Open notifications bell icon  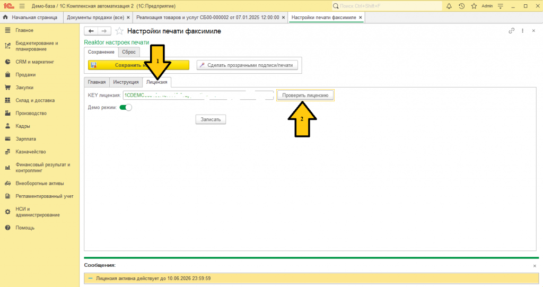click(449, 6)
